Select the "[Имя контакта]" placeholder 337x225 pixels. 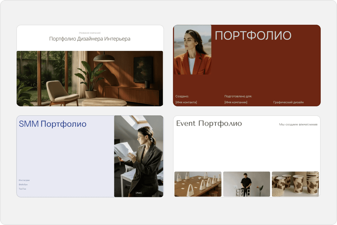[x=186, y=102]
